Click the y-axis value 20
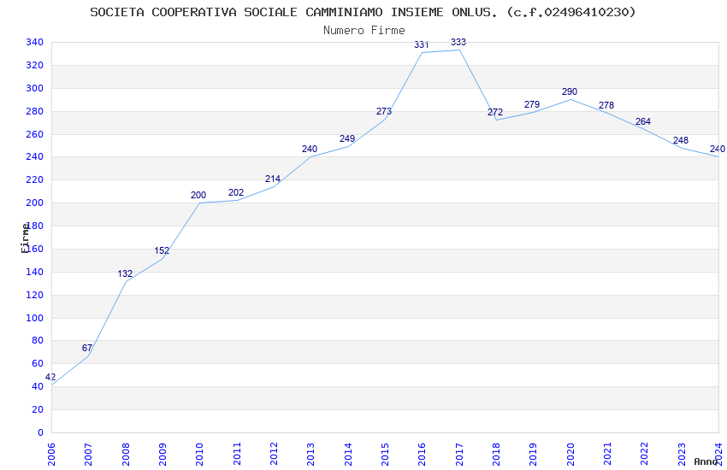The image size is (727, 470). 38,409
